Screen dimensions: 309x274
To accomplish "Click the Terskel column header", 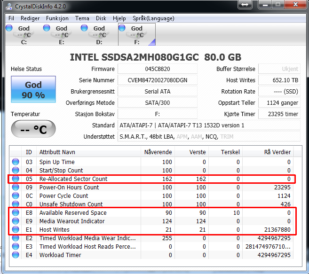I will tap(226, 152).
